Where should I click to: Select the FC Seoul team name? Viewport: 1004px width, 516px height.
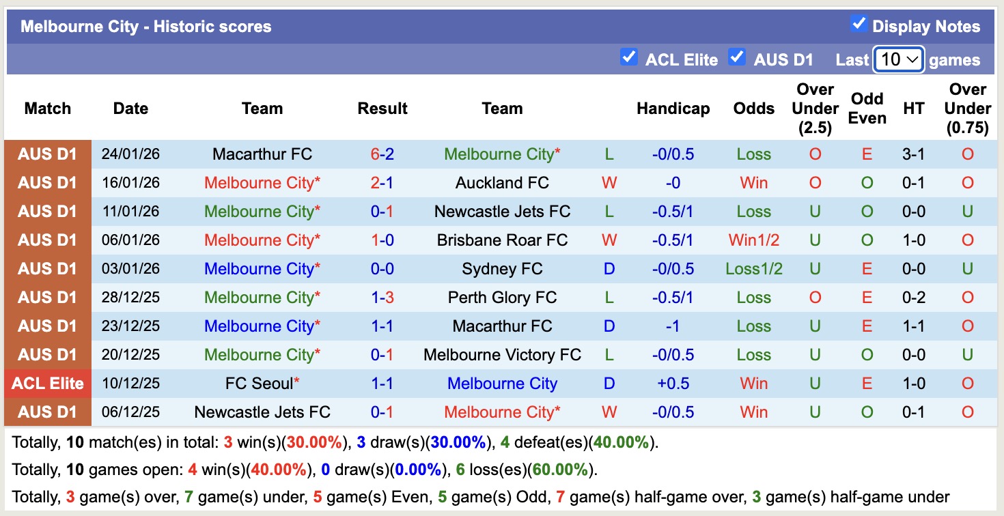click(260, 383)
